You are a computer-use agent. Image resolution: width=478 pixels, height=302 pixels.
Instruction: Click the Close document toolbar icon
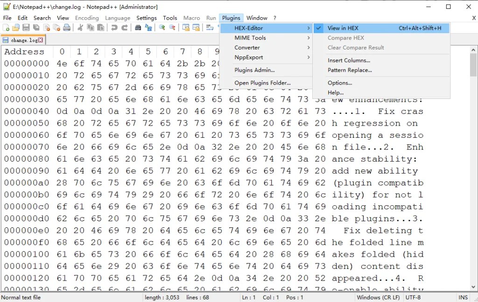pos(47,28)
